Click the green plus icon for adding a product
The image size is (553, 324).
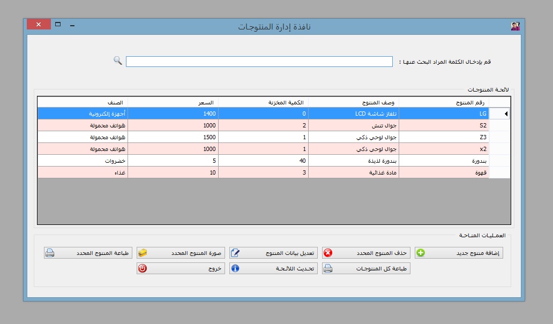(421, 253)
